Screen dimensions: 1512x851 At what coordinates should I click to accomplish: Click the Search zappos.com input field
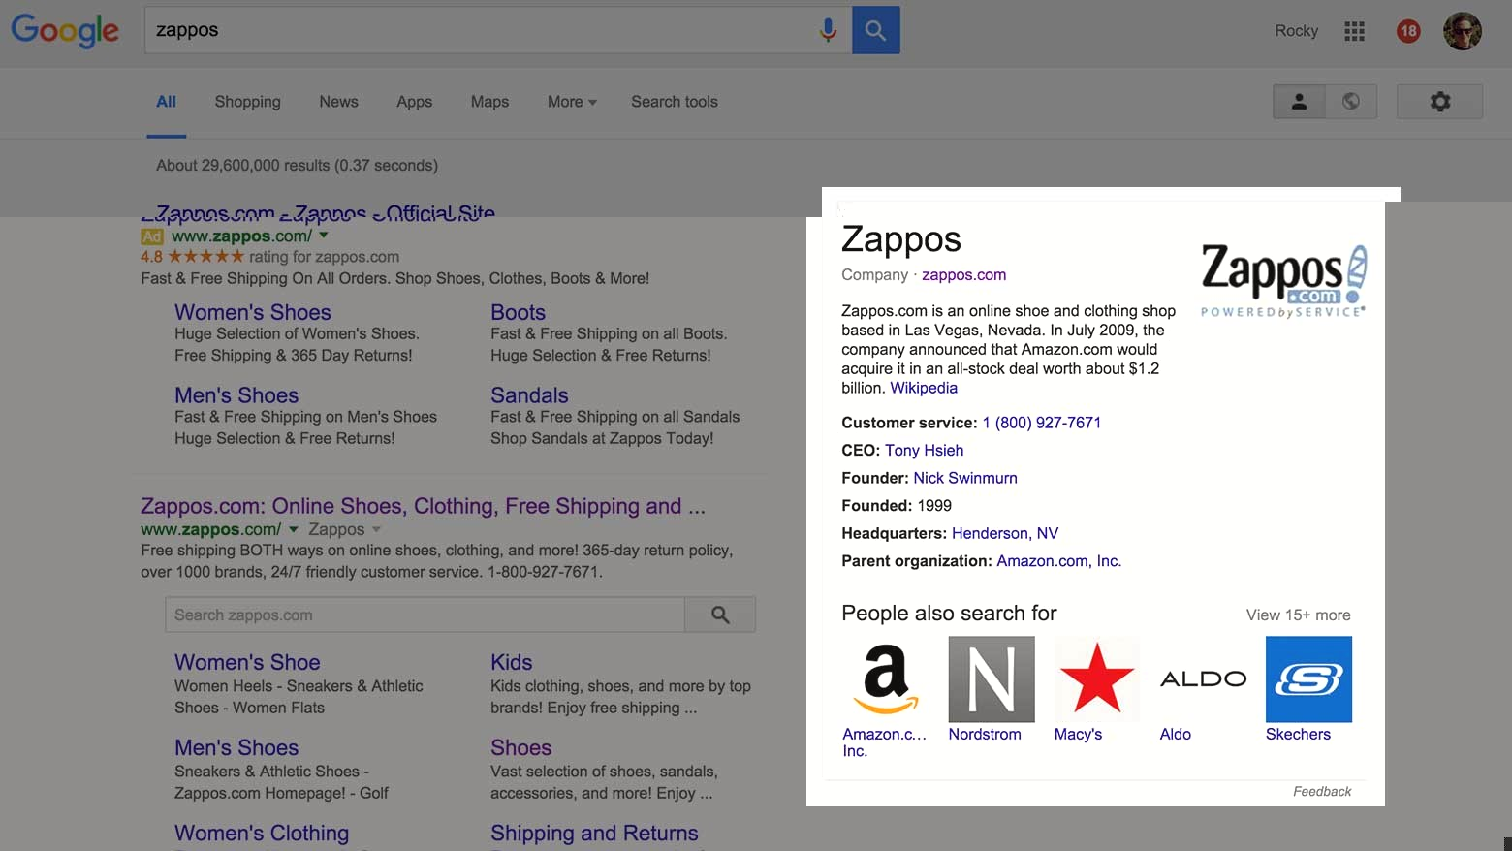[x=425, y=615]
